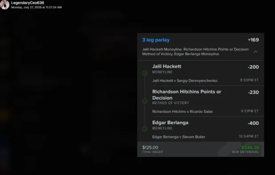
Task: Click the Monday, July 27, 2026 timestamp
Action: 36,8
